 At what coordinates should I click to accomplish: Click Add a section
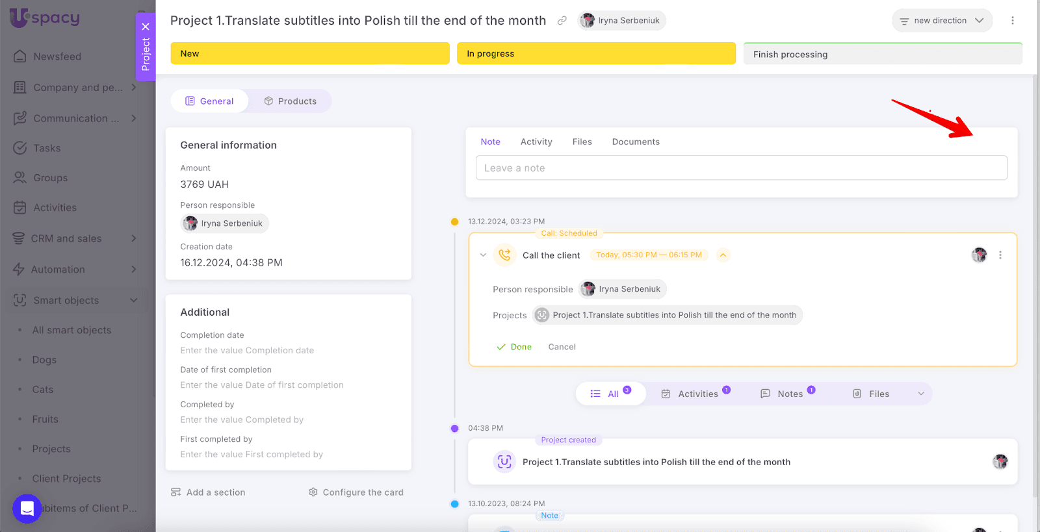pyautogui.click(x=208, y=492)
